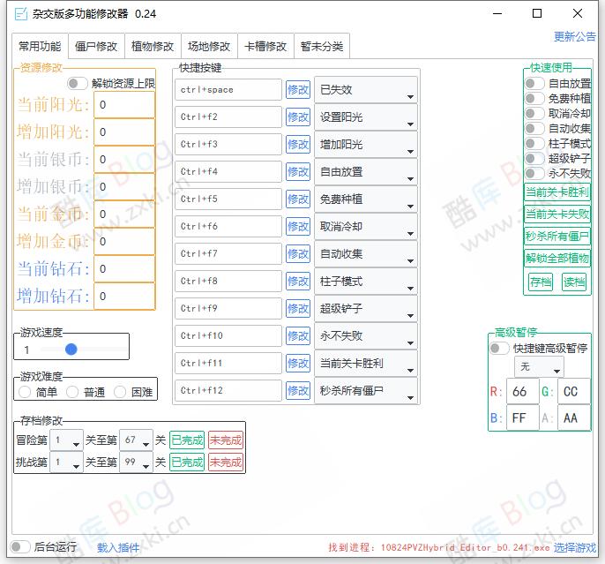Toggle 免费种植 quick switch
Screen dimensions: 605x564
(534, 98)
